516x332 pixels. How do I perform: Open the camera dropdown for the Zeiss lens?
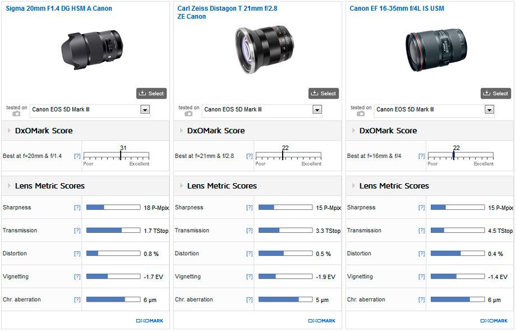pos(317,110)
